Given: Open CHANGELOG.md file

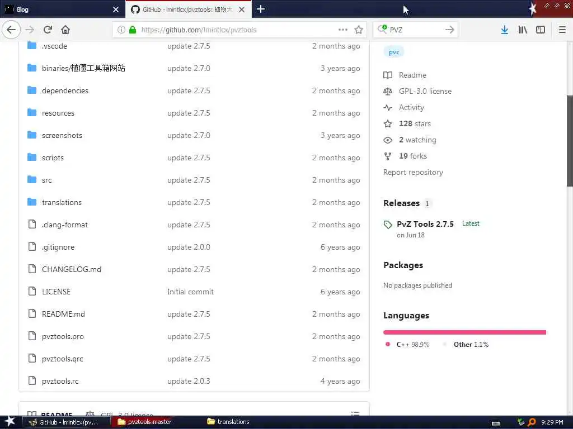Looking at the screenshot, I should (72, 269).
